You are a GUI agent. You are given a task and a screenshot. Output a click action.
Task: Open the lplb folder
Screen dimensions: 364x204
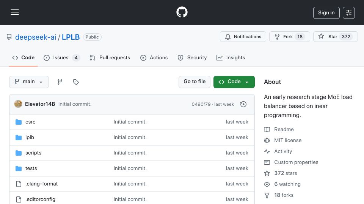[x=30, y=138]
